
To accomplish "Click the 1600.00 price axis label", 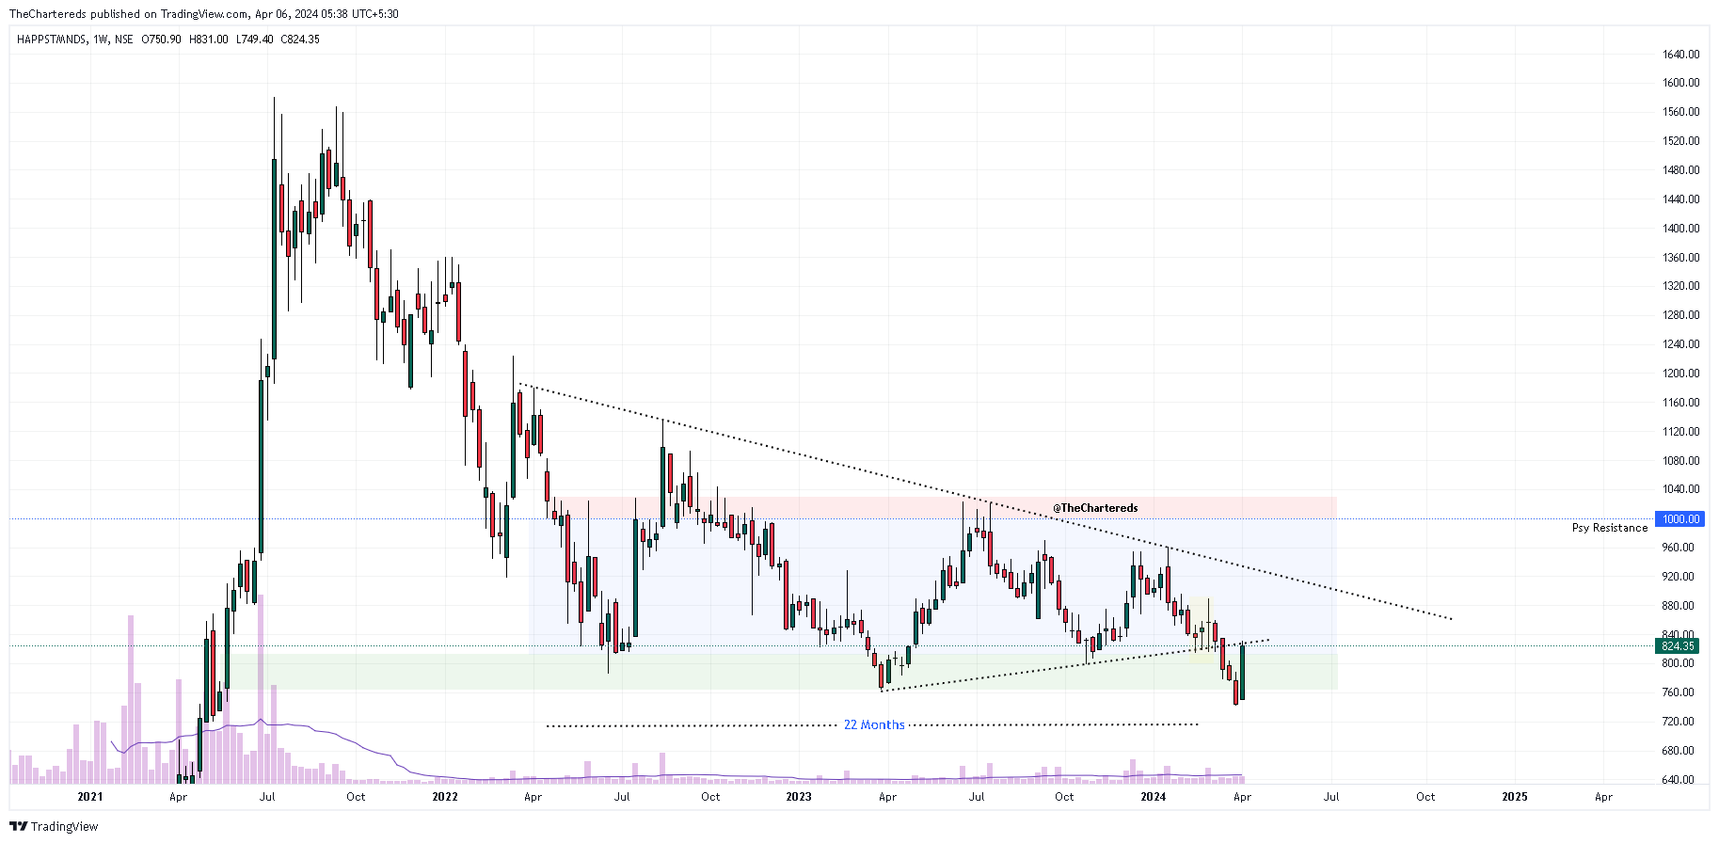I will click(1680, 83).
